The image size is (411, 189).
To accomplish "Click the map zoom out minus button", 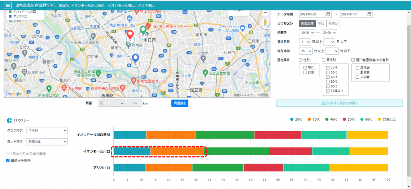I will click(x=265, y=13).
